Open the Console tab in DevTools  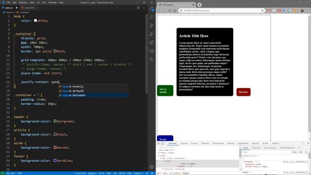pos(184,143)
